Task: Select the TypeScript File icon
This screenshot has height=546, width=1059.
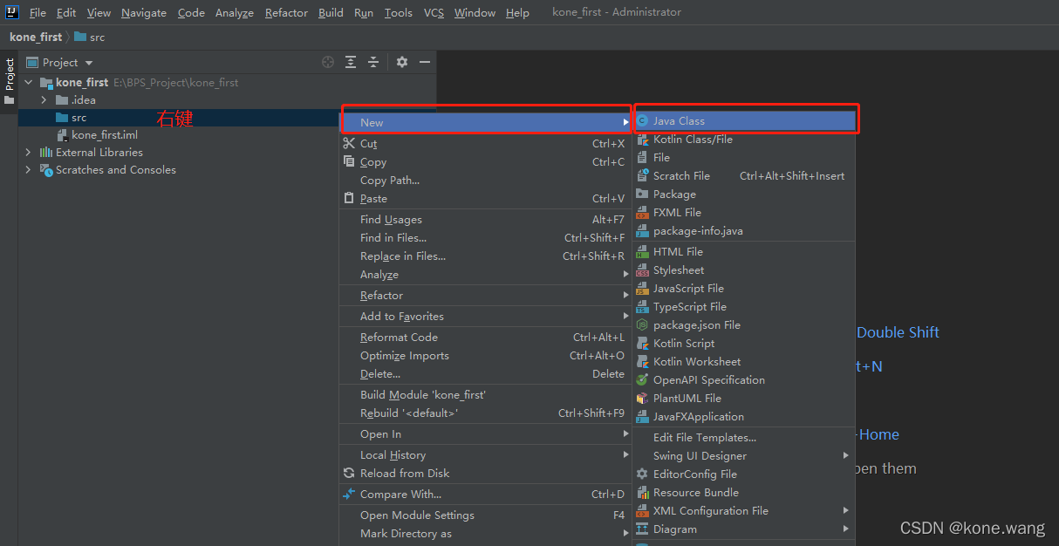Action: click(643, 307)
